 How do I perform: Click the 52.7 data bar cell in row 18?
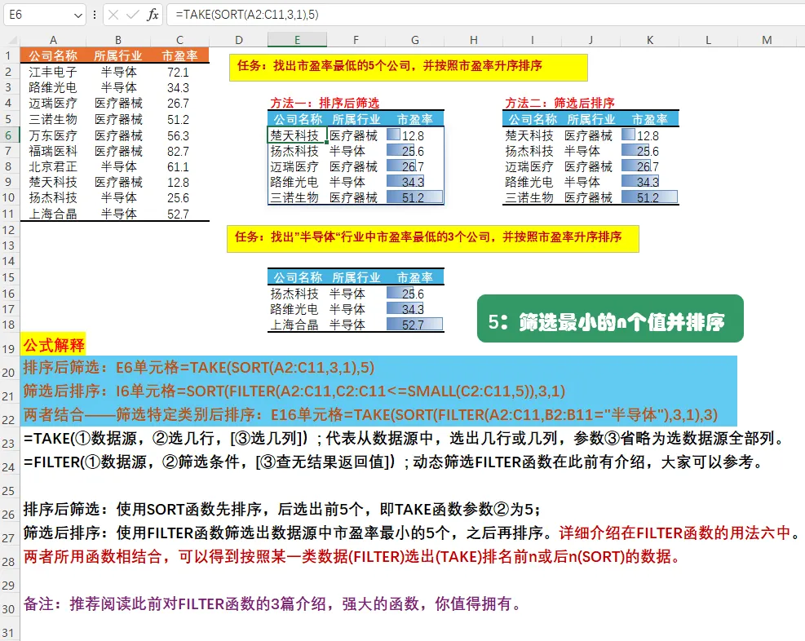click(414, 325)
